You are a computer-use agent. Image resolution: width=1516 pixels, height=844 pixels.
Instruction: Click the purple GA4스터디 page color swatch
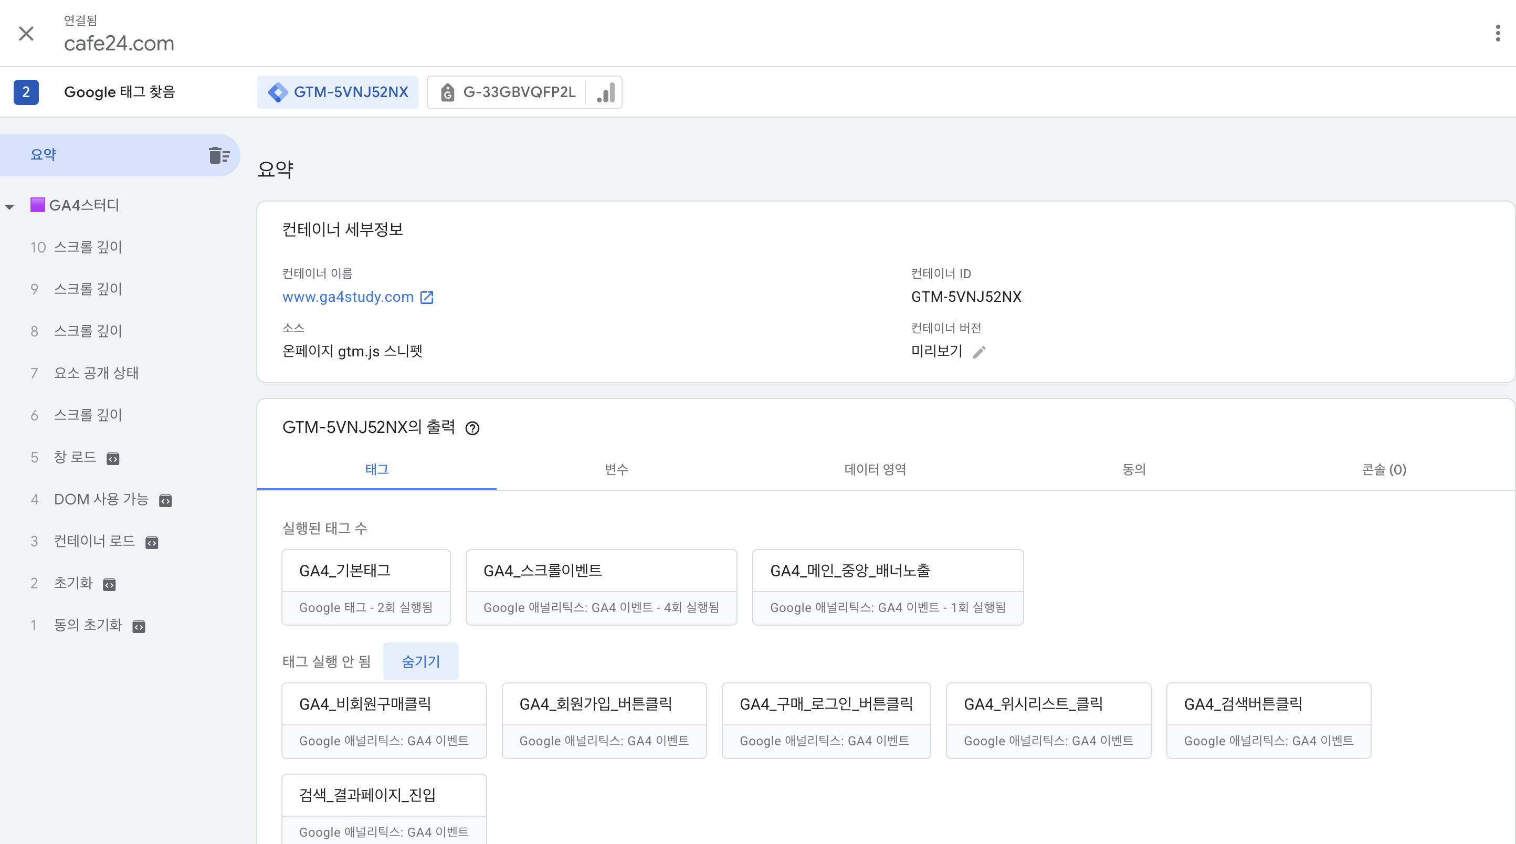coord(38,205)
